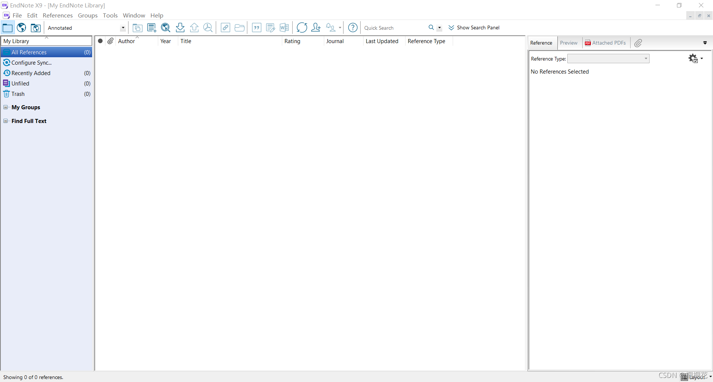Select All References group
Viewport: 713px width, 382px height.
46,52
